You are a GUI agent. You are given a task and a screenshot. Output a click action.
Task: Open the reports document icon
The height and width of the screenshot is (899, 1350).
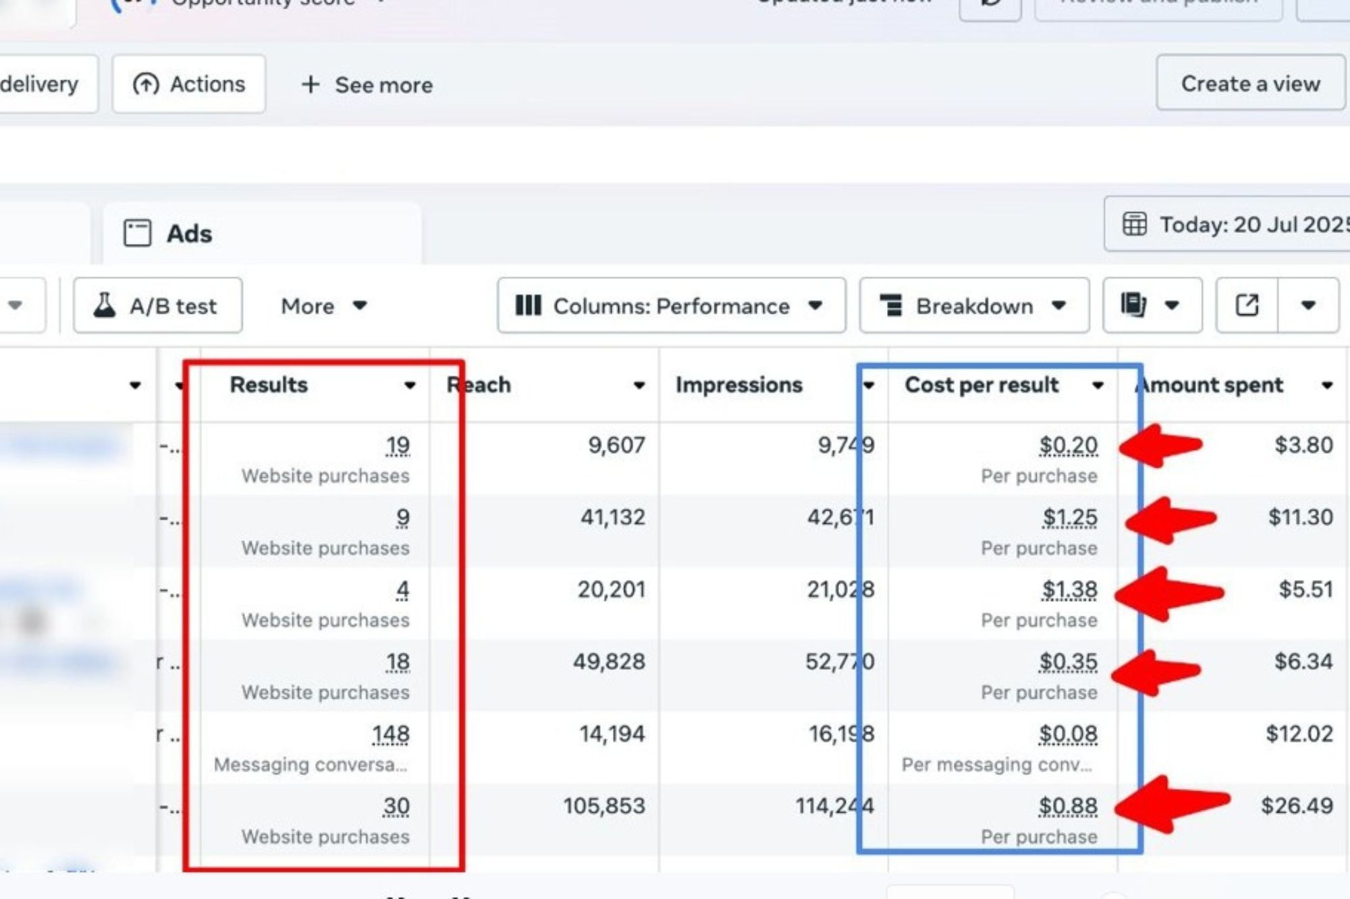1133,305
